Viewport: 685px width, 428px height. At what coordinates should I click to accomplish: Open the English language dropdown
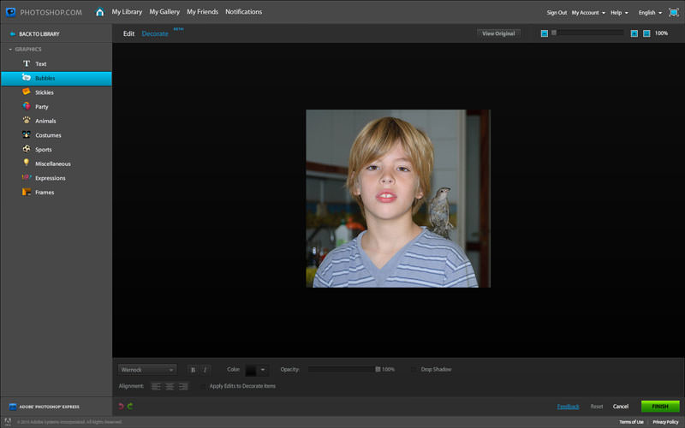coord(650,13)
